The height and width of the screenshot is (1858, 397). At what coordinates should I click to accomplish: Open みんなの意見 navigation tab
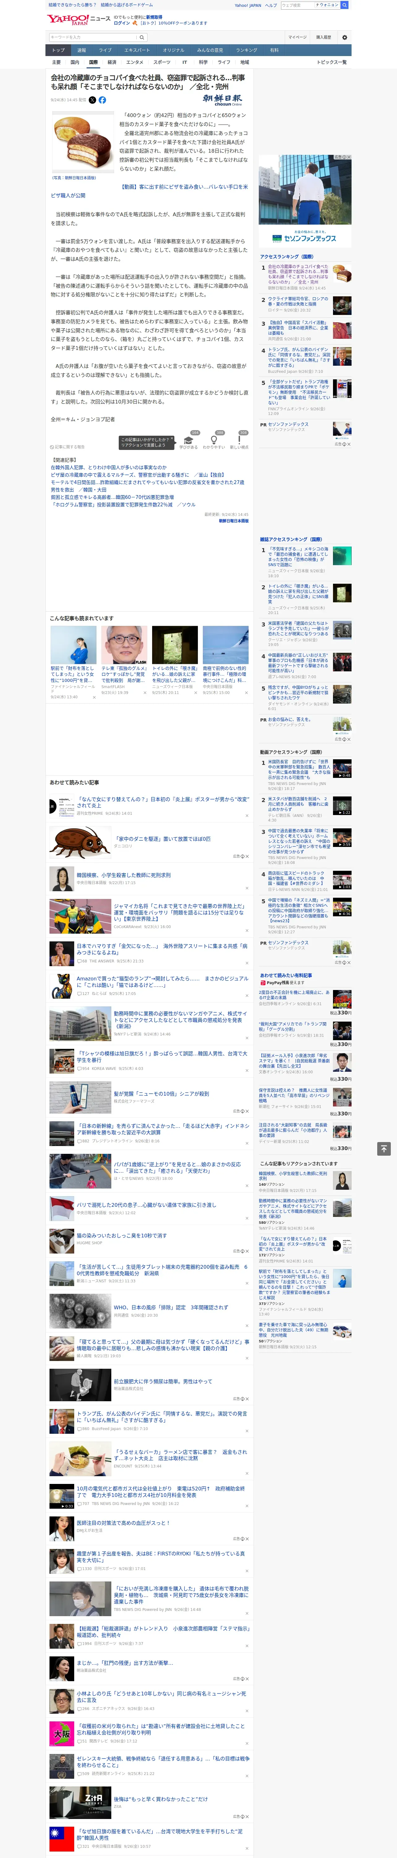coord(210,50)
